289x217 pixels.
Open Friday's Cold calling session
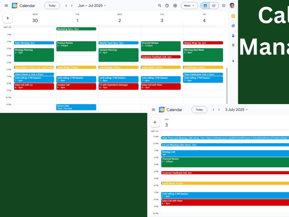click(203, 79)
